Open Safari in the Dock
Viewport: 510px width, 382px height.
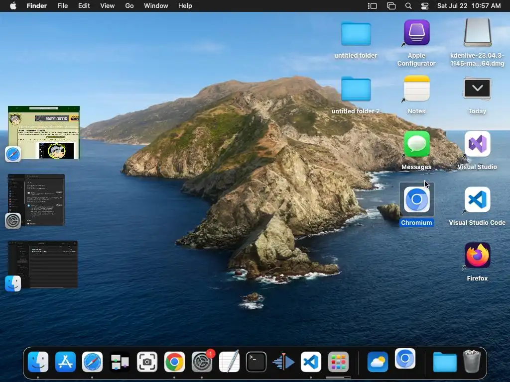pos(93,362)
